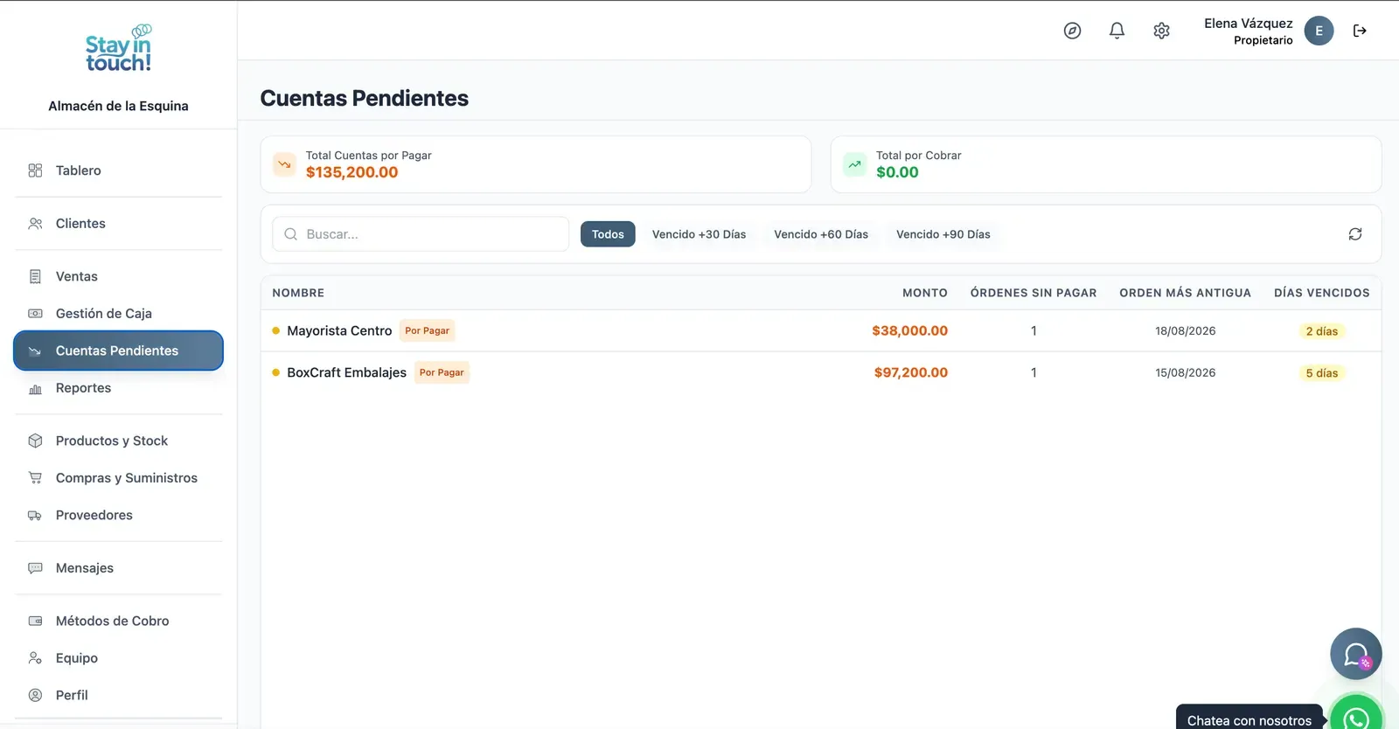
Task: Sort by MONTO column header
Action: (924, 293)
